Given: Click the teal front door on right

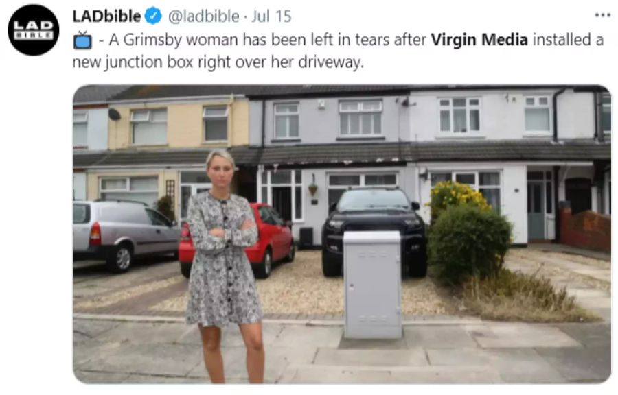Looking at the screenshot, I should pos(536,210).
